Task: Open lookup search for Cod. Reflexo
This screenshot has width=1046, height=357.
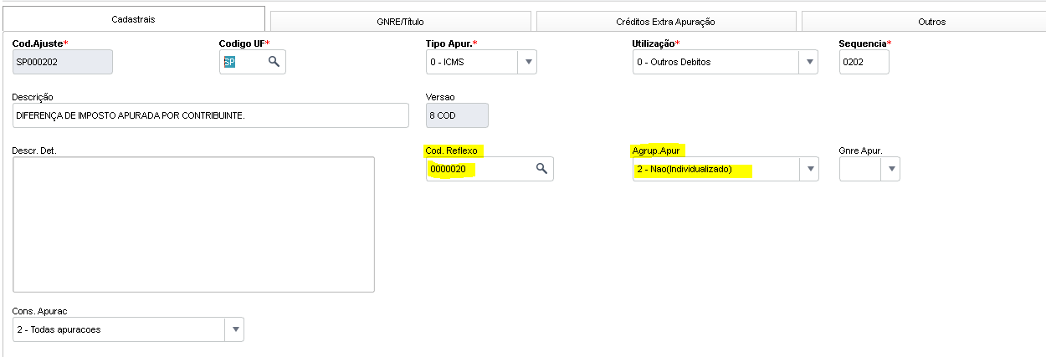Action: pyautogui.click(x=541, y=169)
